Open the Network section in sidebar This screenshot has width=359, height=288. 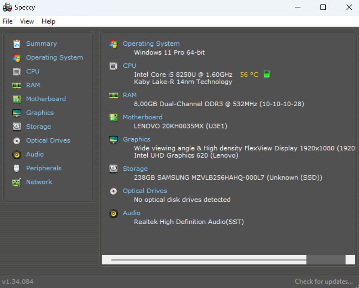(x=39, y=182)
